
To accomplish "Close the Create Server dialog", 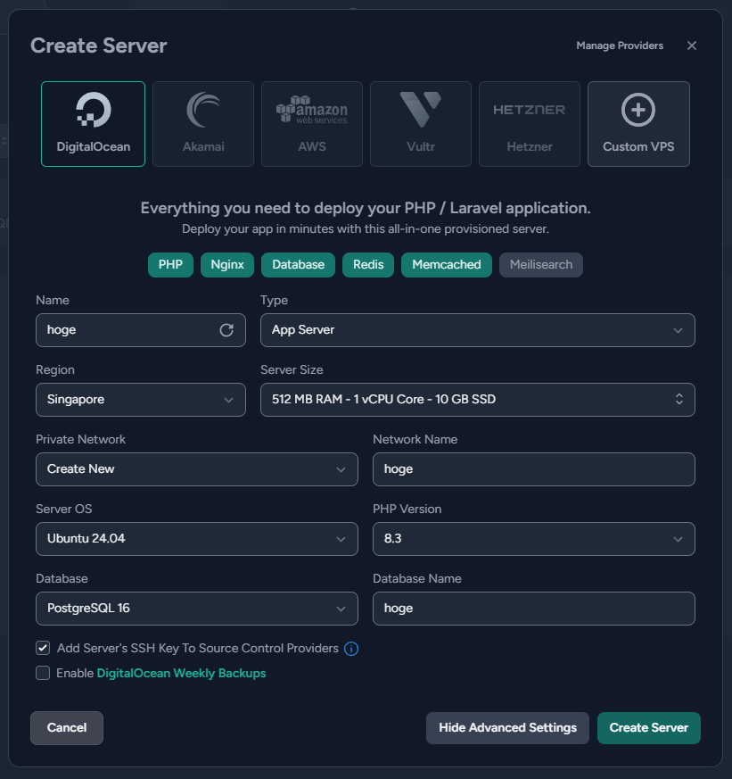I will [x=692, y=46].
